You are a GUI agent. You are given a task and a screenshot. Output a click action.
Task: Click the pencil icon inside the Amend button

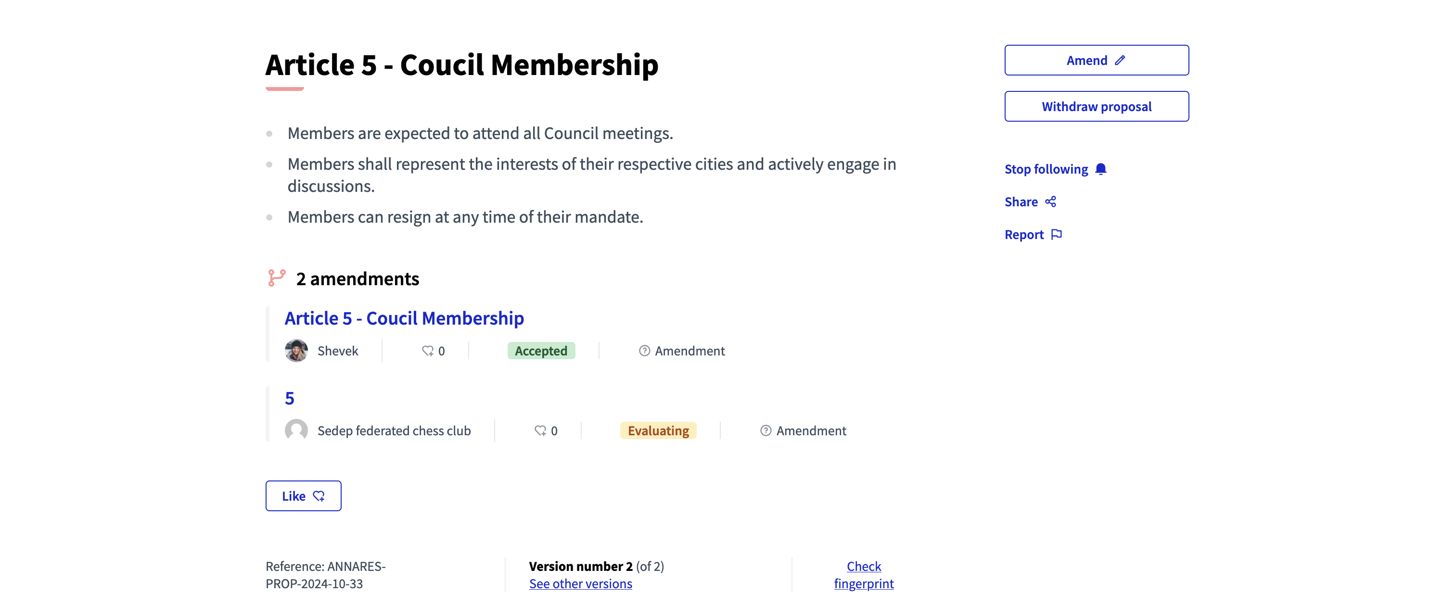pos(1121,59)
